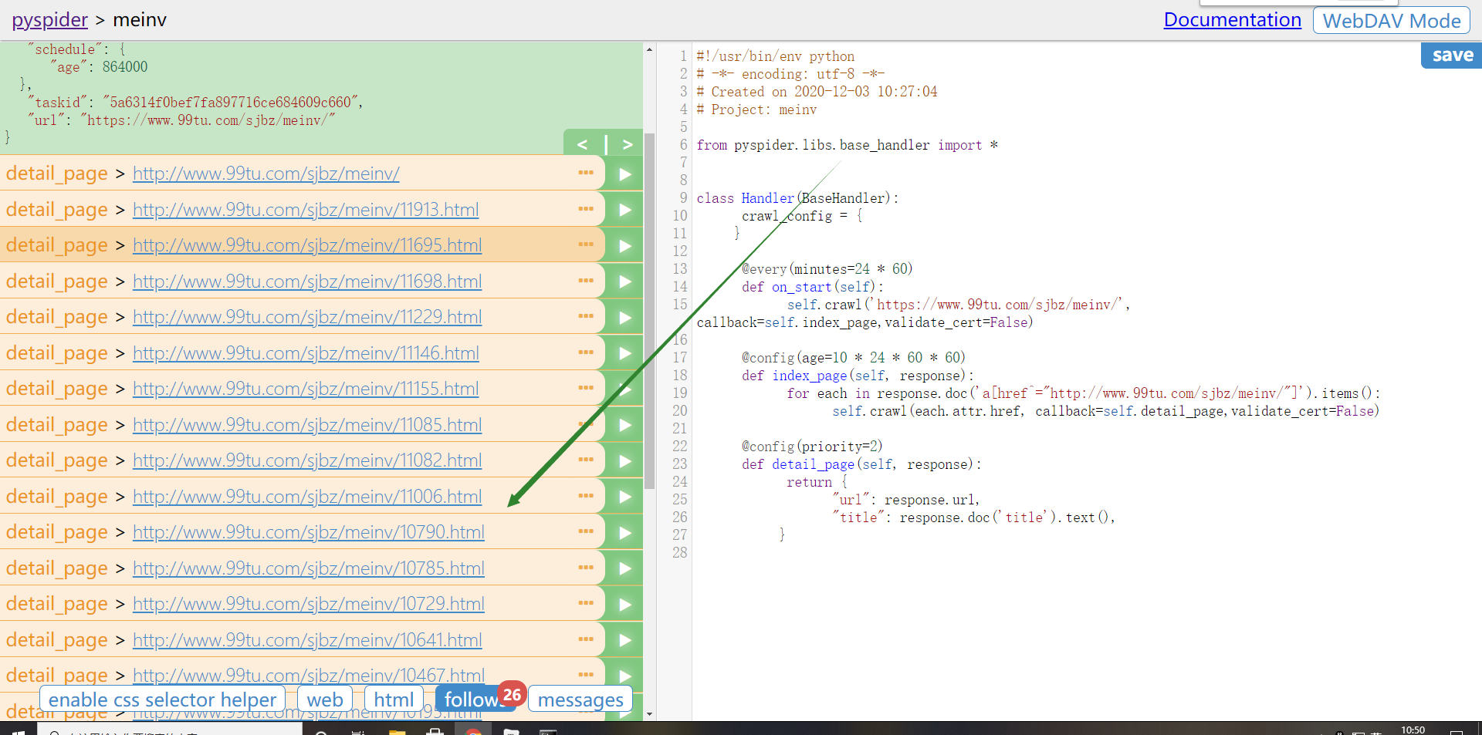Open link meinv/11229.html
The image size is (1482, 735).
(x=307, y=317)
